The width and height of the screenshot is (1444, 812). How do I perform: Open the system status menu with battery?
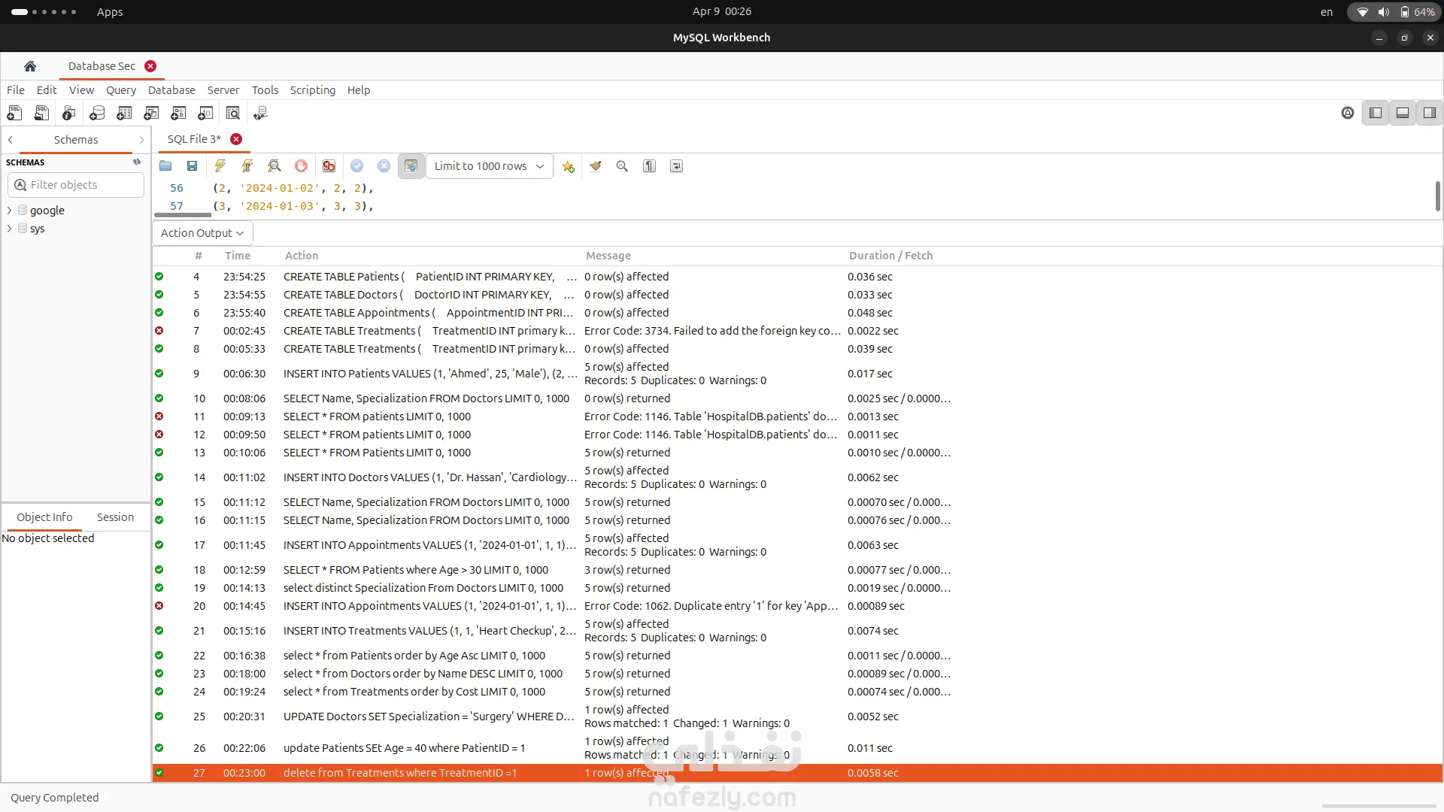(x=1394, y=12)
